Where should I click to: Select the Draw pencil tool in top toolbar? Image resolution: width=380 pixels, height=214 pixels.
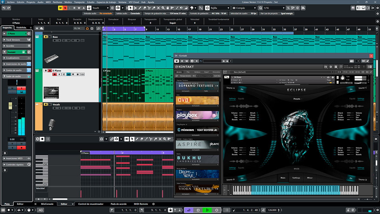(x=140, y=8)
